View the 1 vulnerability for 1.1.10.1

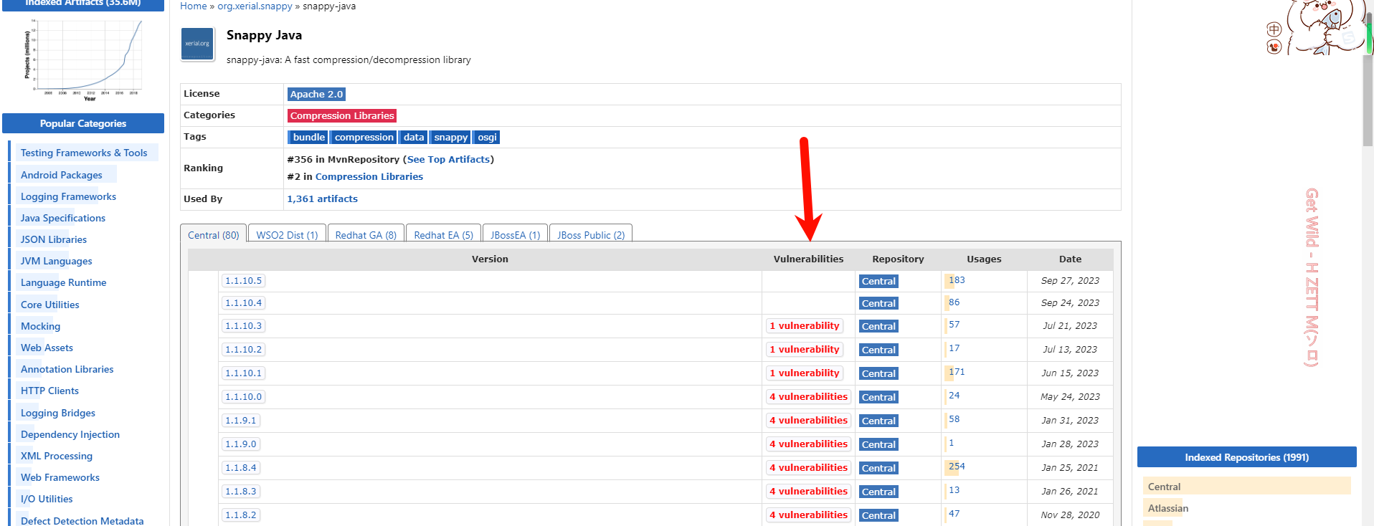804,373
